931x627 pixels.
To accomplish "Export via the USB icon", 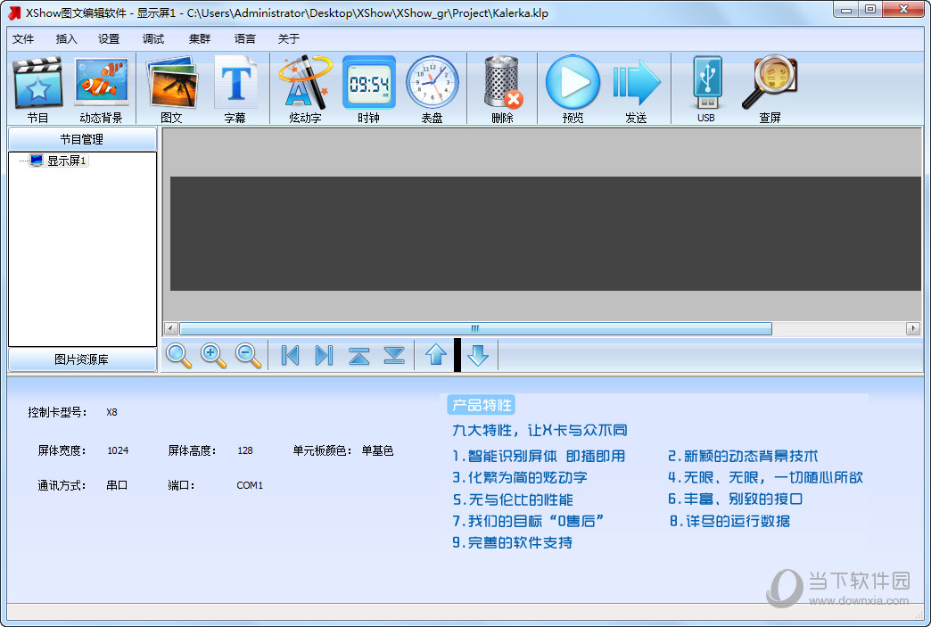I will click(706, 83).
